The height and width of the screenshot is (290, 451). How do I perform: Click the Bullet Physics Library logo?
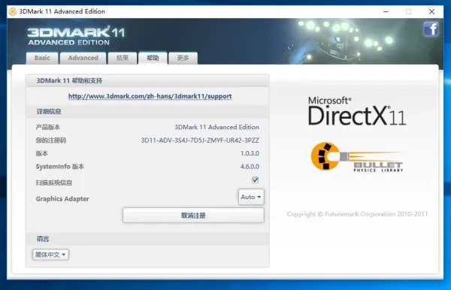356,156
